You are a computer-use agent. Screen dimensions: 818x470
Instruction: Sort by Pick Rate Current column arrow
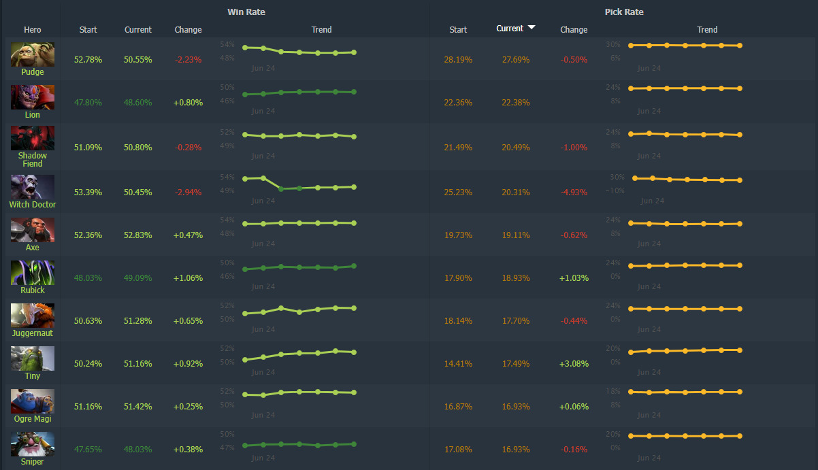tap(531, 28)
